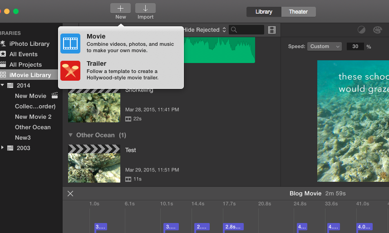Image resolution: width=389 pixels, height=233 pixels.
Task: Click the All Projects clapperboard icon
Action: click(x=3, y=64)
